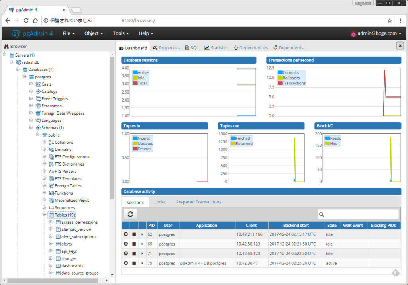Open the Object menu
Image resolution: width=408 pixels, height=285 pixels.
click(93, 33)
